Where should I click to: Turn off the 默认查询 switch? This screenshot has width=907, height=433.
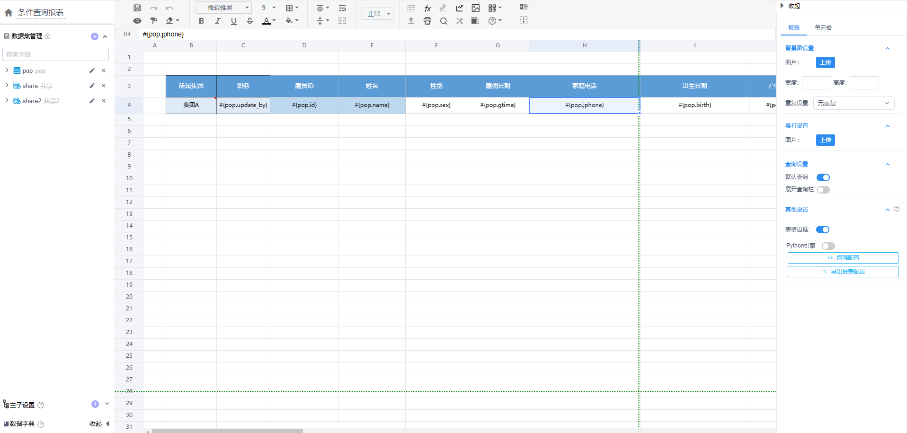pyautogui.click(x=823, y=177)
